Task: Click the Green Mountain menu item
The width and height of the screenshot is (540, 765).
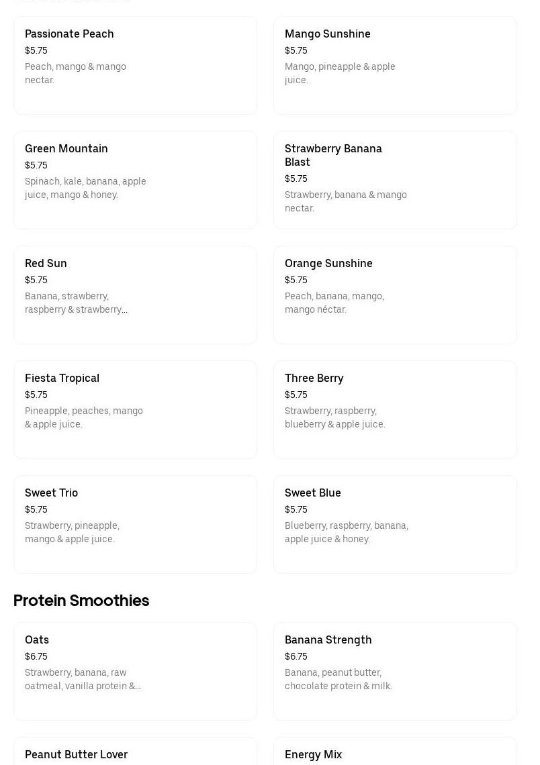Action: (x=135, y=180)
